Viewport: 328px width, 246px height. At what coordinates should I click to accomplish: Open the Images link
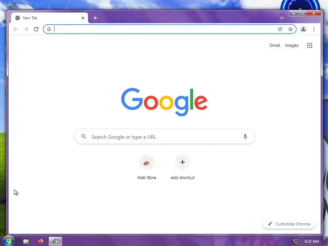pos(291,45)
